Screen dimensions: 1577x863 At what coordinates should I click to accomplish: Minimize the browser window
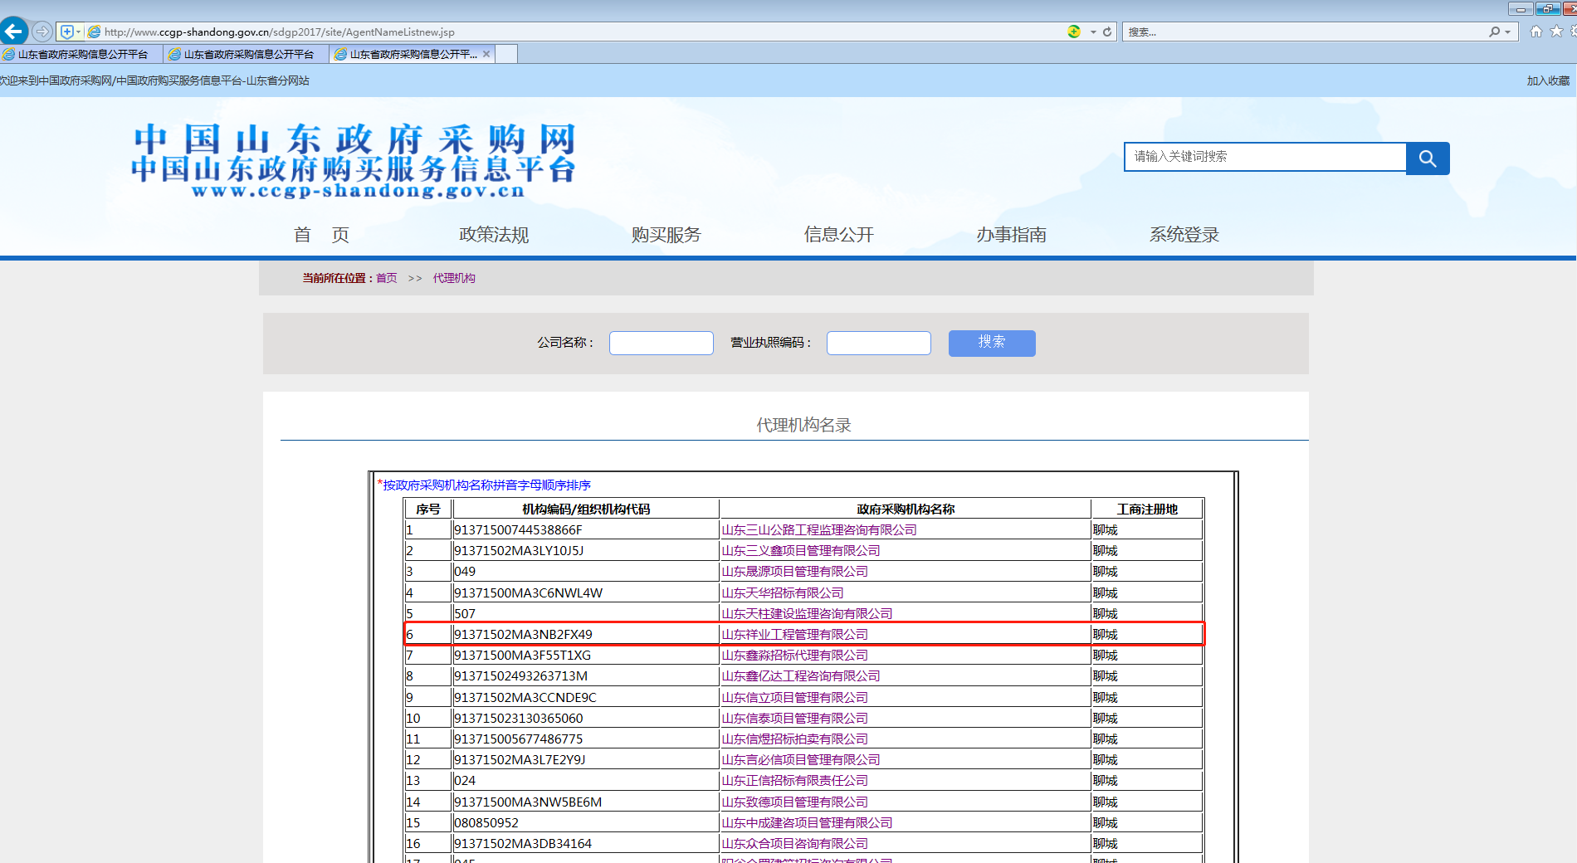(1521, 8)
